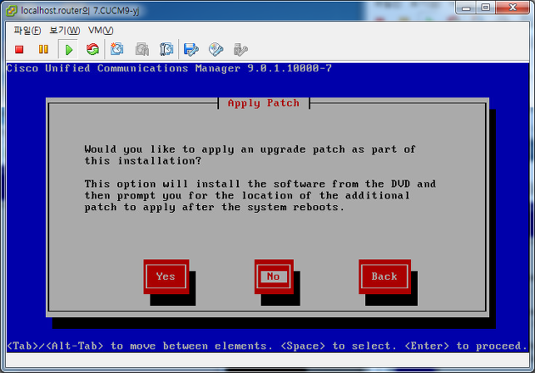Open the 보기(W) menu
The height and width of the screenshot is (373, 535).
[x=65, y=31]
